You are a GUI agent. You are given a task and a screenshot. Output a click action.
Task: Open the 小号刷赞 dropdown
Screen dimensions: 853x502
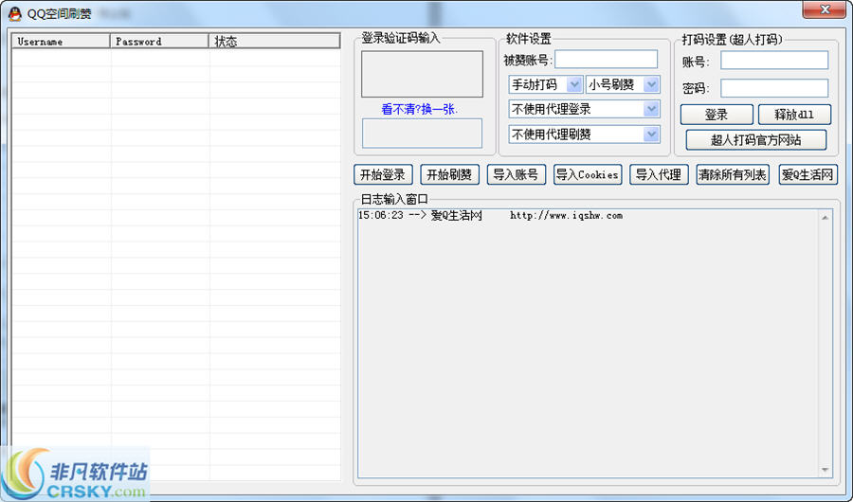[624, 84]
